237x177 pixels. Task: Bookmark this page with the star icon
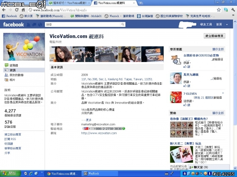218,10
